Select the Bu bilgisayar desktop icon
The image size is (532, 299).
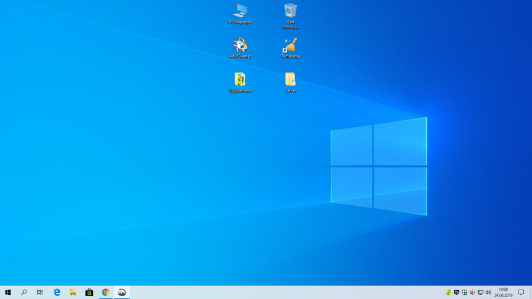tap(240, 14)
